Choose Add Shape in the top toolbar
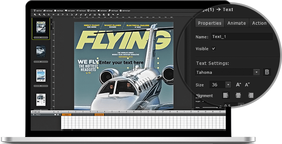282x144 pixels. [x=59, y=11]
